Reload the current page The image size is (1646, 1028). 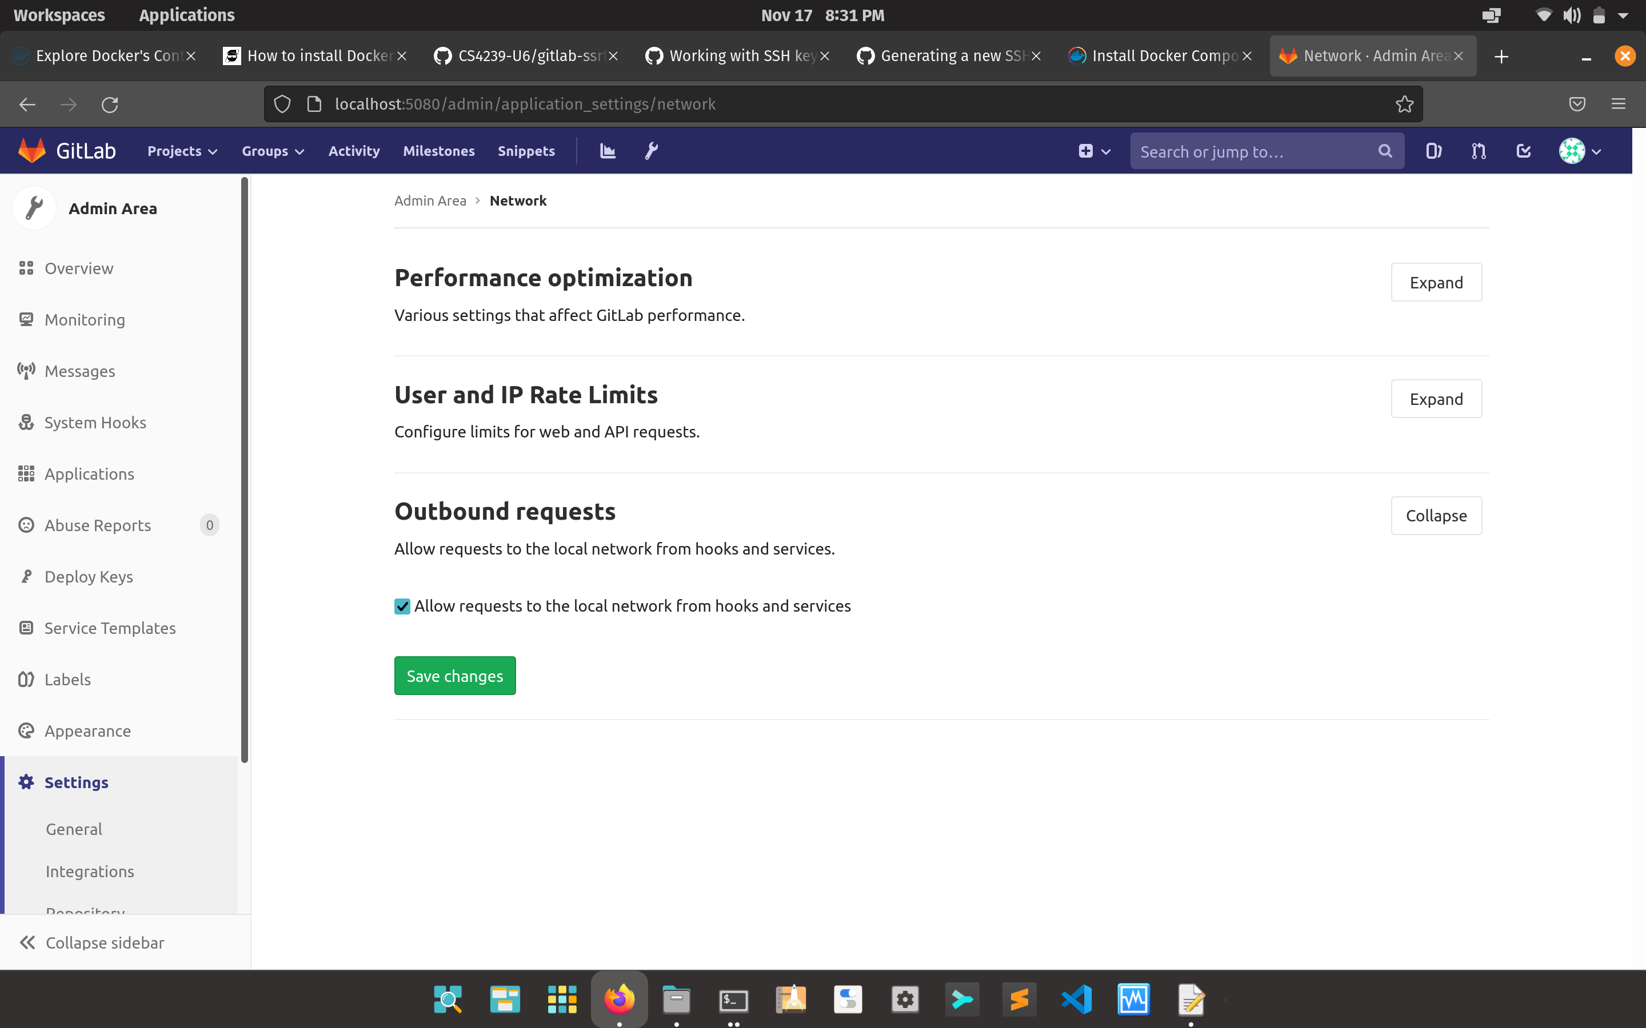point(110,105)
